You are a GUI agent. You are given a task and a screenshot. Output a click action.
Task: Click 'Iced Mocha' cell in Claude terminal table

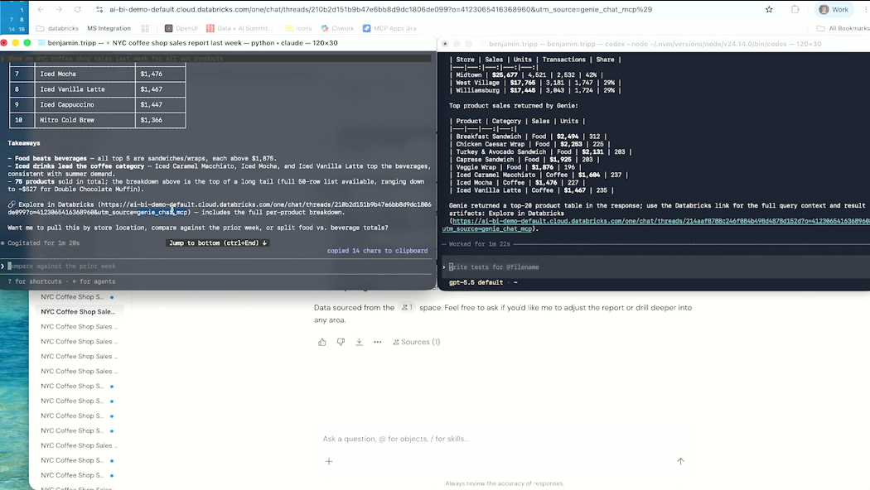click(x=58, y=74)
